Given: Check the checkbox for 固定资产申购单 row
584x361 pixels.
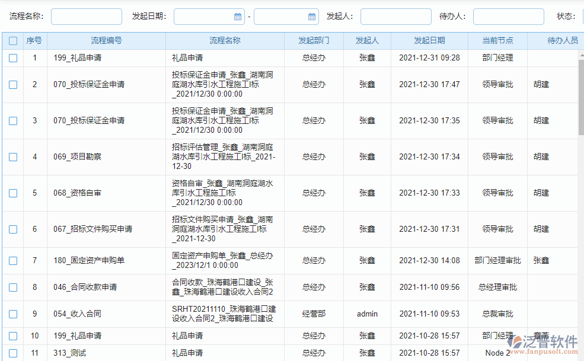Looking at the screenshot, I should point(12,260).
